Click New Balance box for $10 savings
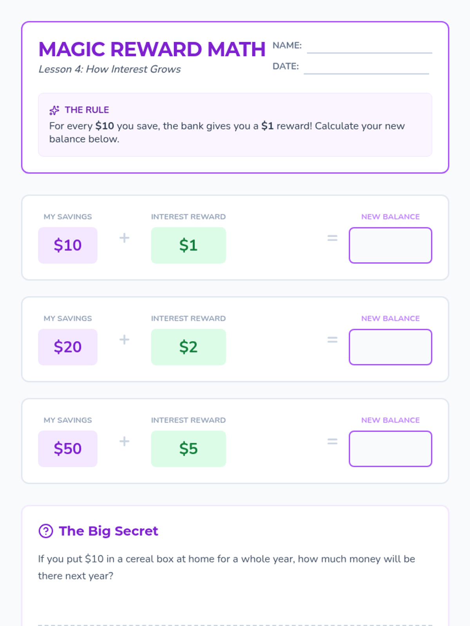The height and width of the screenshot is (626, 470). [x=390, y=245]
